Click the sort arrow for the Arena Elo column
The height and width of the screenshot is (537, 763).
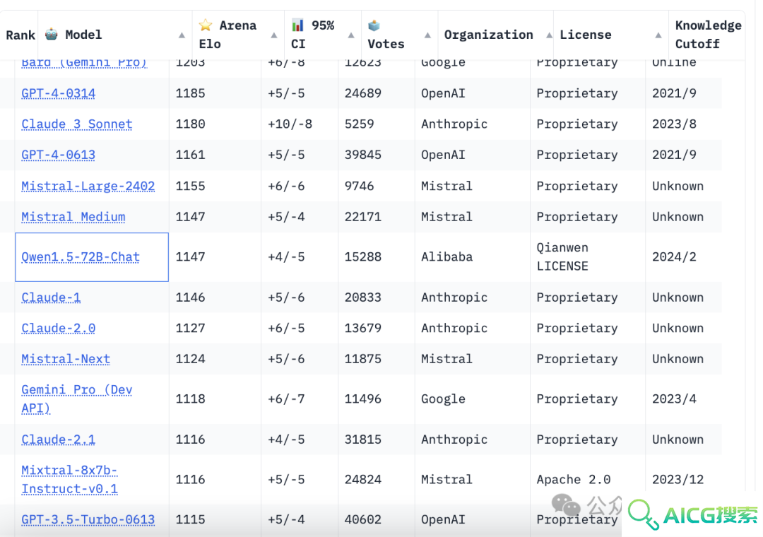click(274, 35)
